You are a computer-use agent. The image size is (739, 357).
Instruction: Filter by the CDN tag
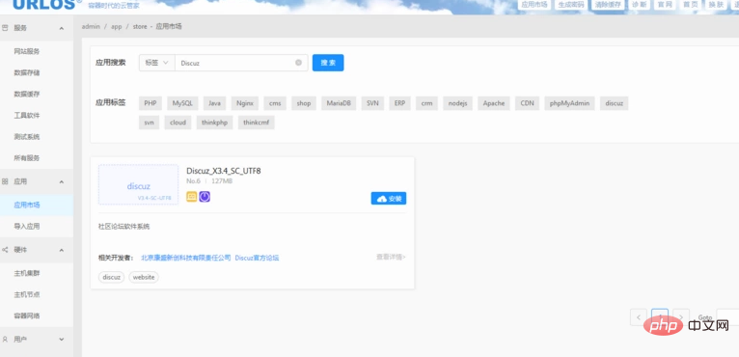527,103
